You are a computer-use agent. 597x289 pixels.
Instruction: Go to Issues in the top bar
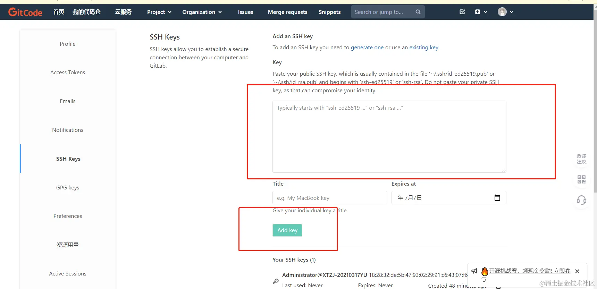pos(245,12)
